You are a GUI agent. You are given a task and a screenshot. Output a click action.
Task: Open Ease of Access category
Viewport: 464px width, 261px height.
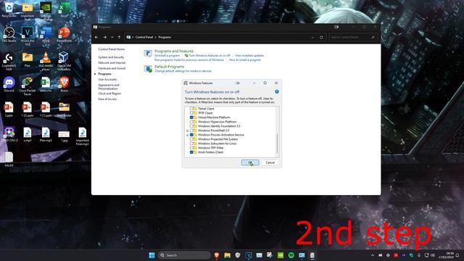[x=107, y=99]
